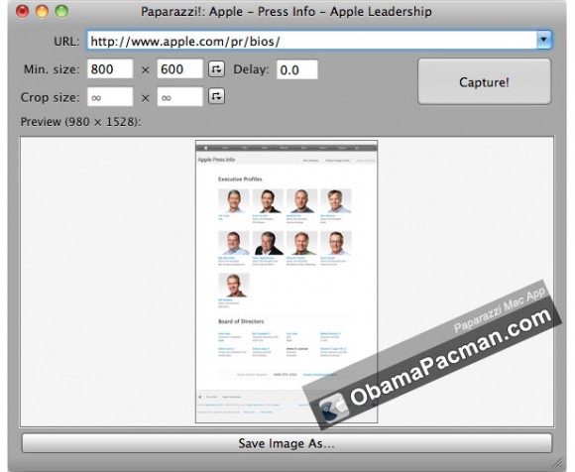Screen dimensions: 575x472
Task: Click the Crop size width field
Action: (110, 97)
